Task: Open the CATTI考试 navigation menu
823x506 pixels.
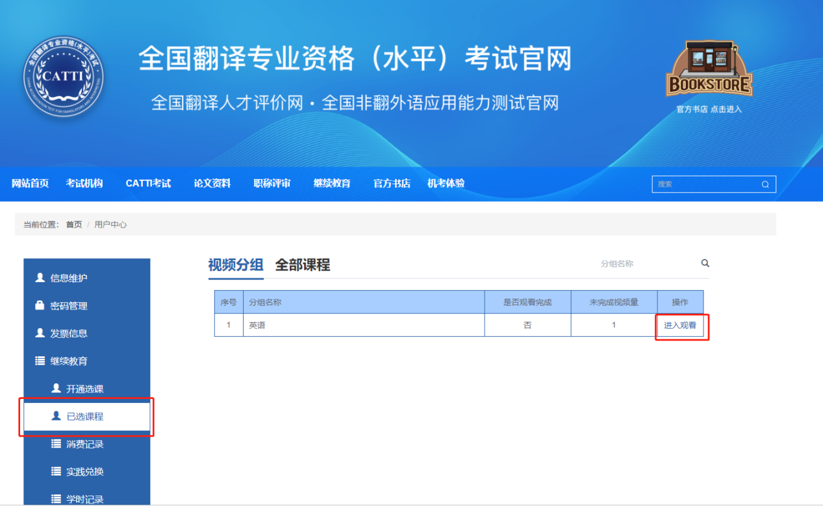Action: [148, 184]
